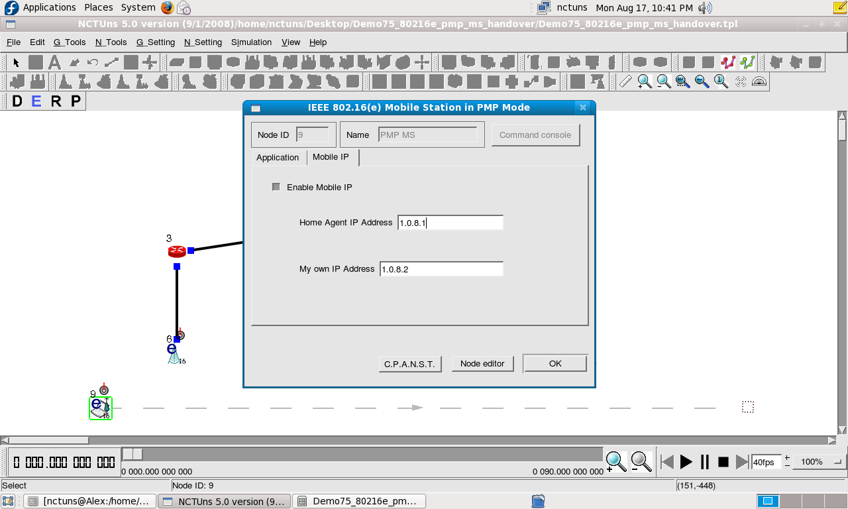Switch to P (Play back) mode
This screenshot has width=848, height=509.
pyautogui.click(x=76, y=101)
